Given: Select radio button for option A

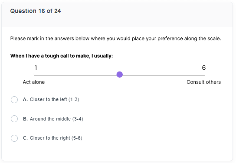Looking at the screenshot, I should 14,100.
